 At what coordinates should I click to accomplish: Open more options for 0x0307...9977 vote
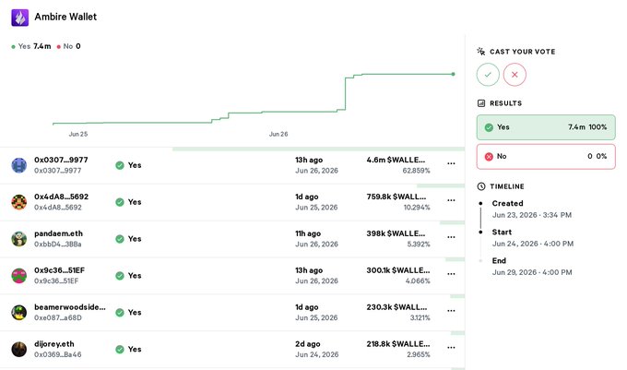pyautogui.click(x=451, y=163)
